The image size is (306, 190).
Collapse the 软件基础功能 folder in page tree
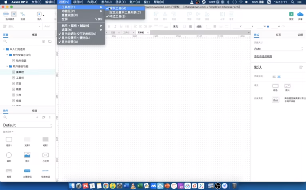point(7,66)
